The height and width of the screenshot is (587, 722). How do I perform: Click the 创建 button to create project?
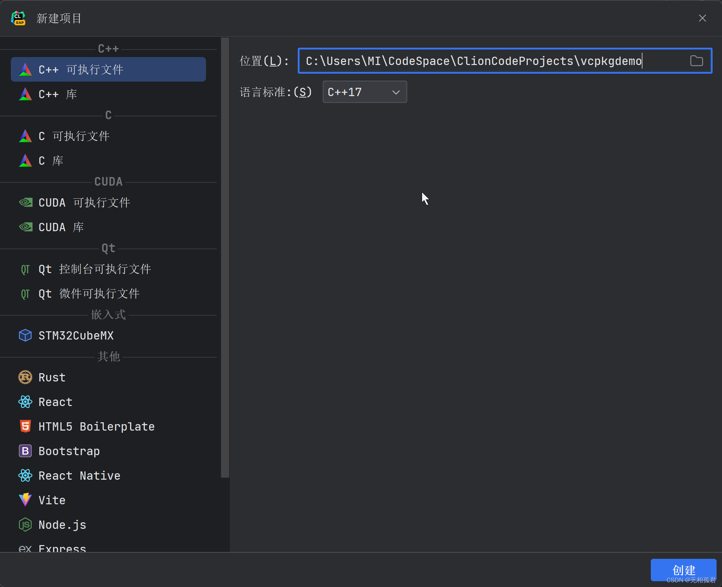[683, 570]
